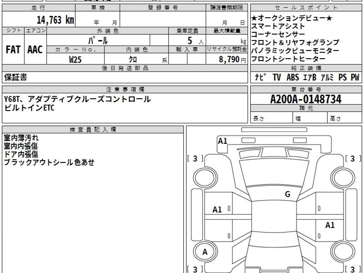Image resolution: width=364 pixels, height=273 pixels.
Task: Click the 車台番号 header
Action: pyautogui.click(x=306, y=89)
